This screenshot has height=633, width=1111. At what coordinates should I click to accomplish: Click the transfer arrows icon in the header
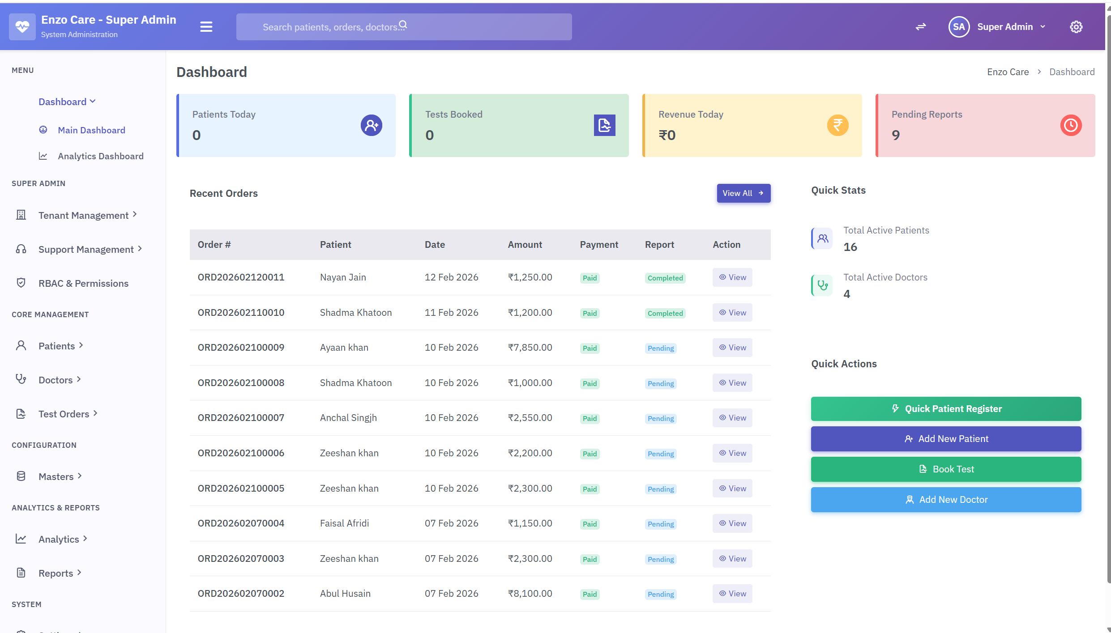[921, 26]
